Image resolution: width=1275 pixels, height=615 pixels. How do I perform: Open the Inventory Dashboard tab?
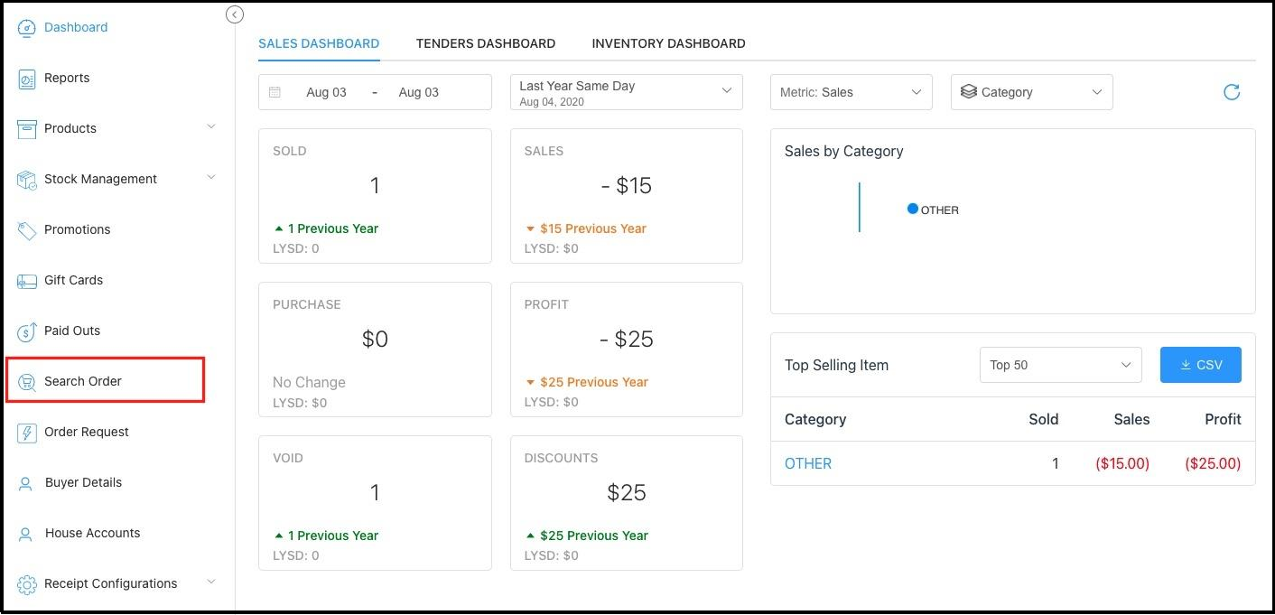(x=667, y=42)
